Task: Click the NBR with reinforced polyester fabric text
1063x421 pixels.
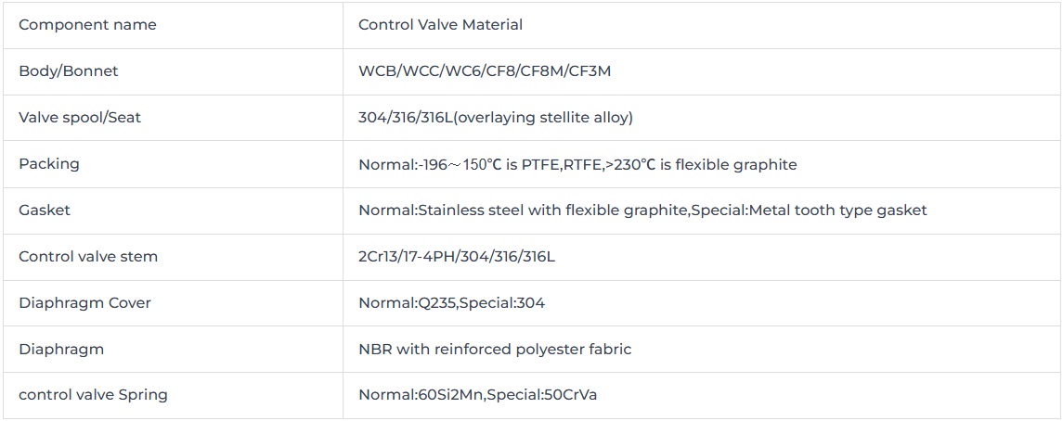Action: (x=495, y=350)
